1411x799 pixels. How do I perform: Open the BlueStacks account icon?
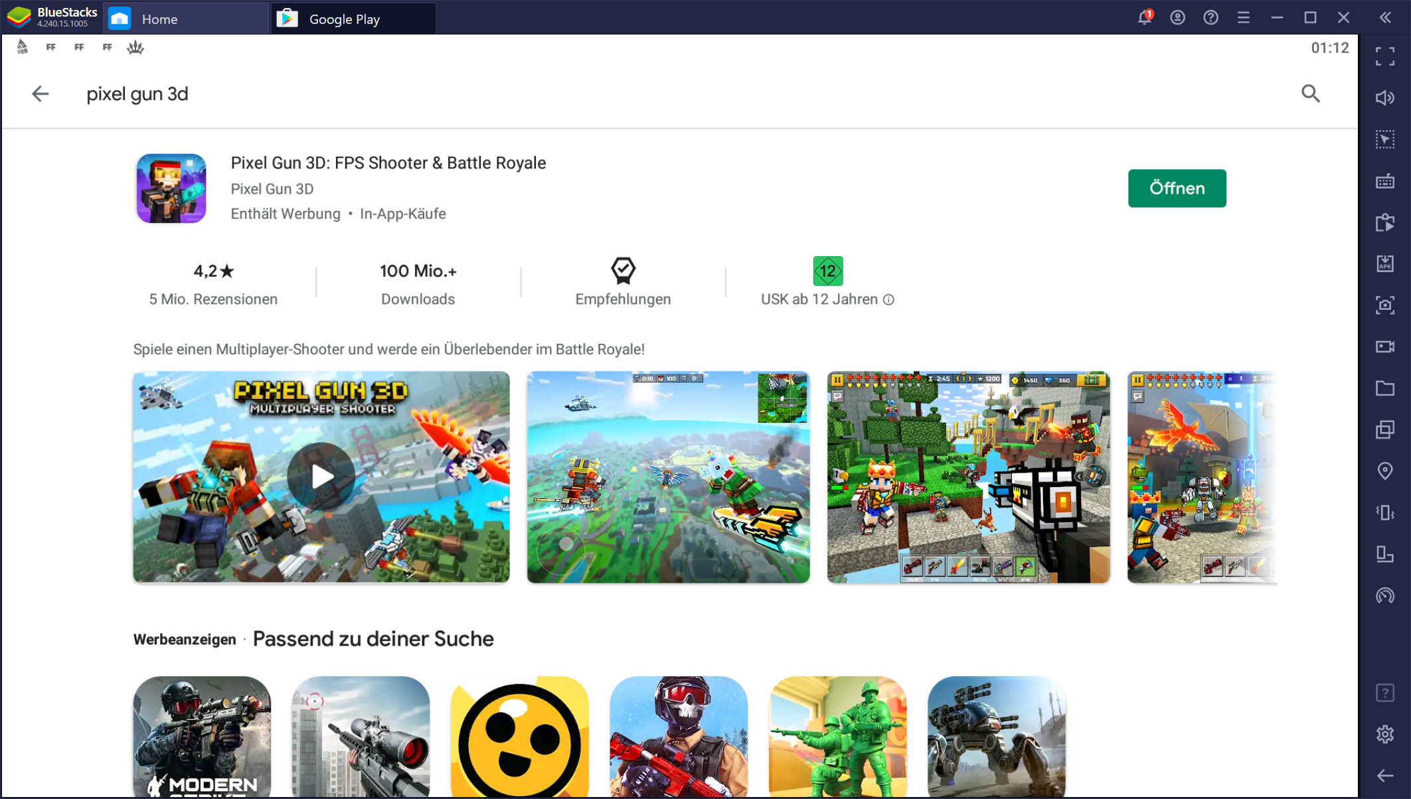(1177, 17)
